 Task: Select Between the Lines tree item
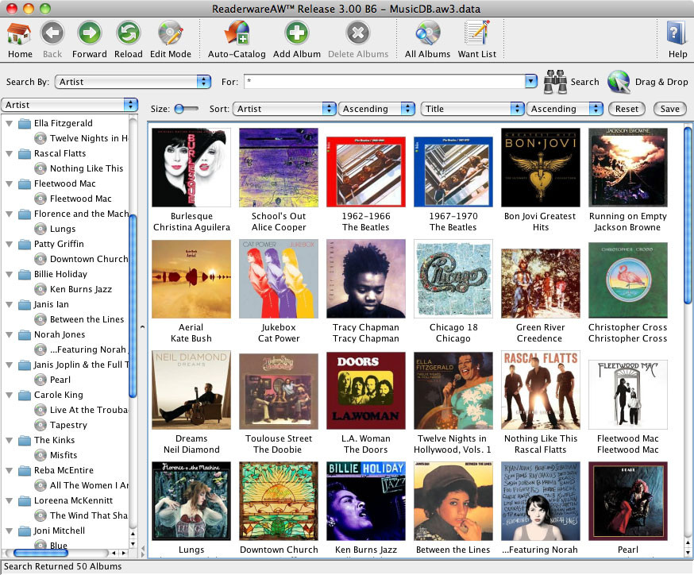coord(87,319)
